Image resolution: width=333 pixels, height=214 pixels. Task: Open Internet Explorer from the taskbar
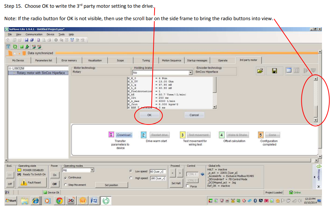36,200
